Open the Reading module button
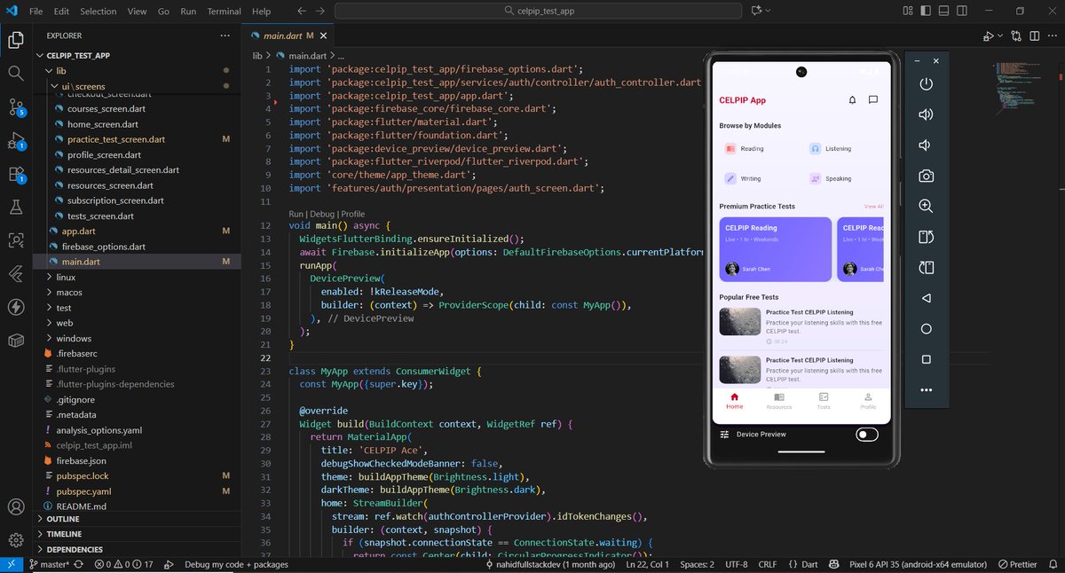Screen dimensions: 1065x573 pos(759,149)
